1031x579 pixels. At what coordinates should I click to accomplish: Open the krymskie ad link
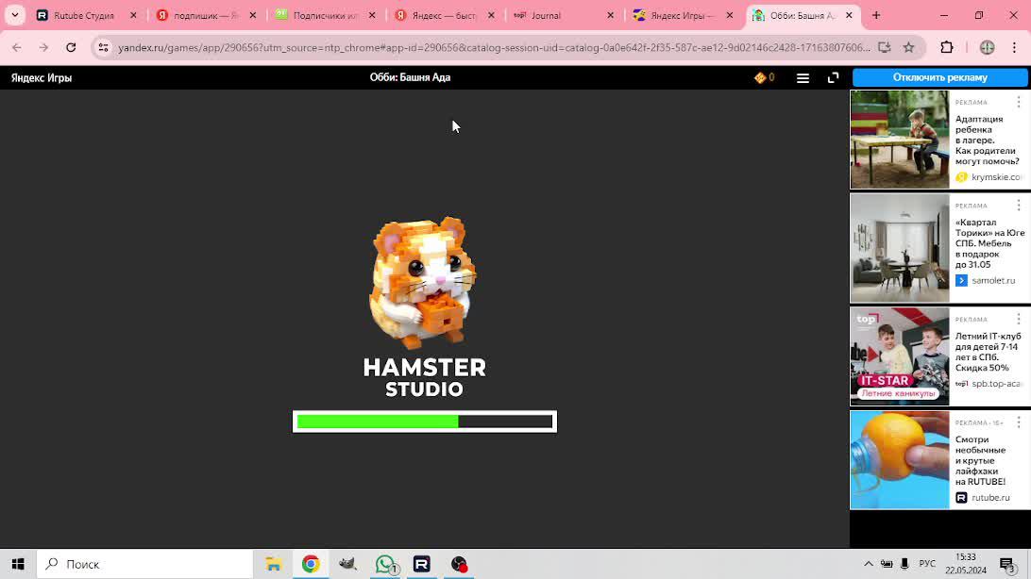click(x=989, y=177)
